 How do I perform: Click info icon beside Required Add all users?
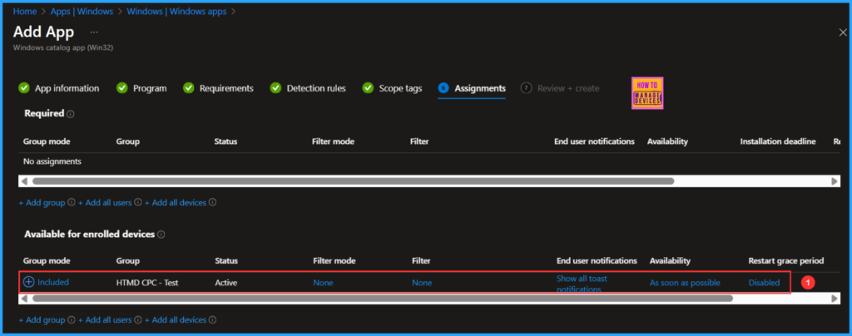[137, 202]
